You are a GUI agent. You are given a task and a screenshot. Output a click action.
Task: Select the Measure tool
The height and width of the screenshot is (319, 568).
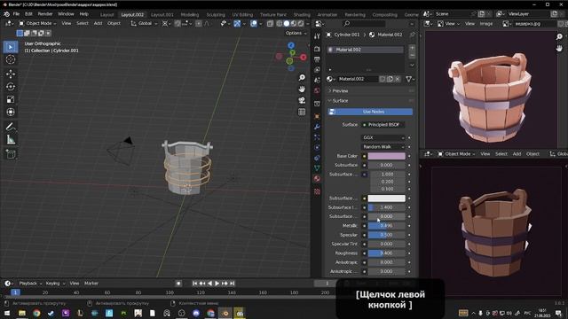click(11, 140)
